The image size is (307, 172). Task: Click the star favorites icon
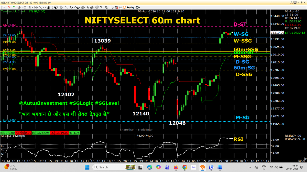pyautogui.click(x=87, y=7)
